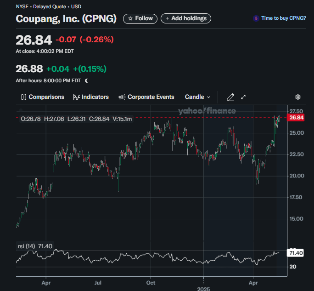The width and height of the screenshot is (314, 291).
Task: Click purple icon beside Time to buy CPNG
Action: (256, 18)
